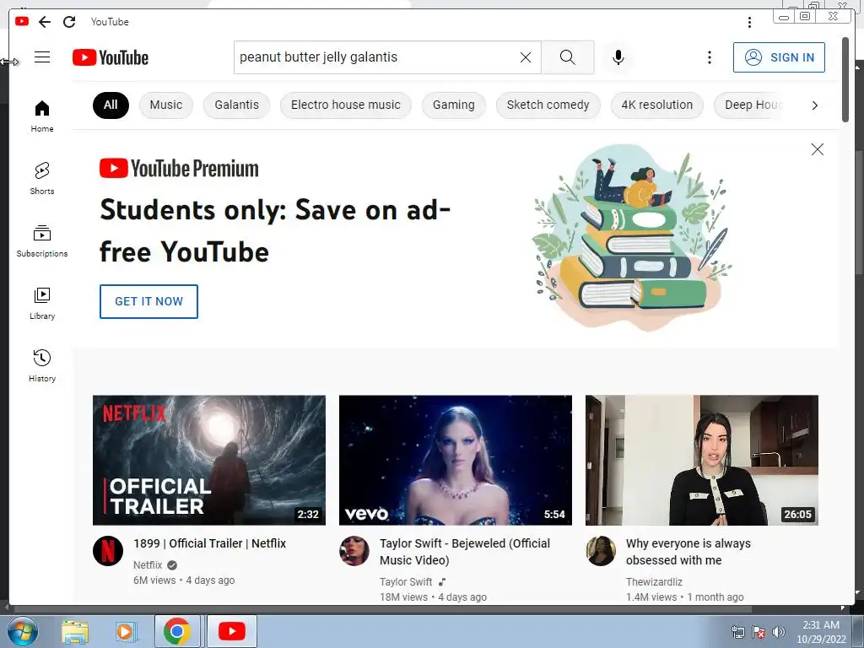Start voice search with microphone
The height and width of the screenshot is (648, 864).
(x=618, y=57)
